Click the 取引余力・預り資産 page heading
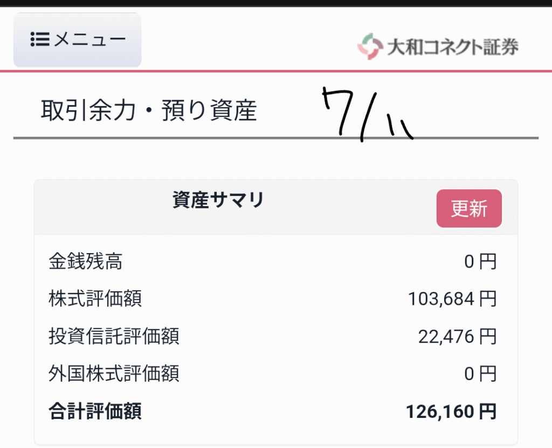The image size is (552, 448). [149, 110]
